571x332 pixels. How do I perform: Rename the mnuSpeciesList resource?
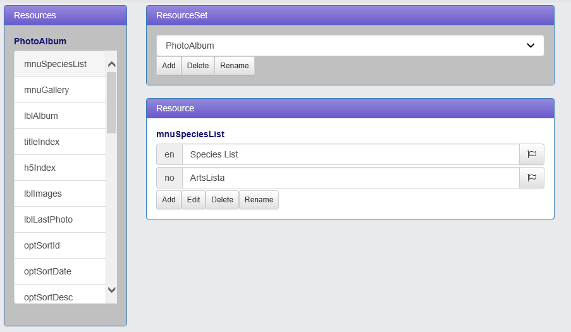point(259,200)
